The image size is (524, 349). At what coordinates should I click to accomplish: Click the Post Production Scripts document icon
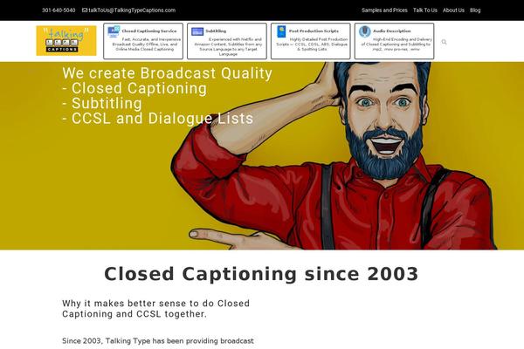click(281, 31)
